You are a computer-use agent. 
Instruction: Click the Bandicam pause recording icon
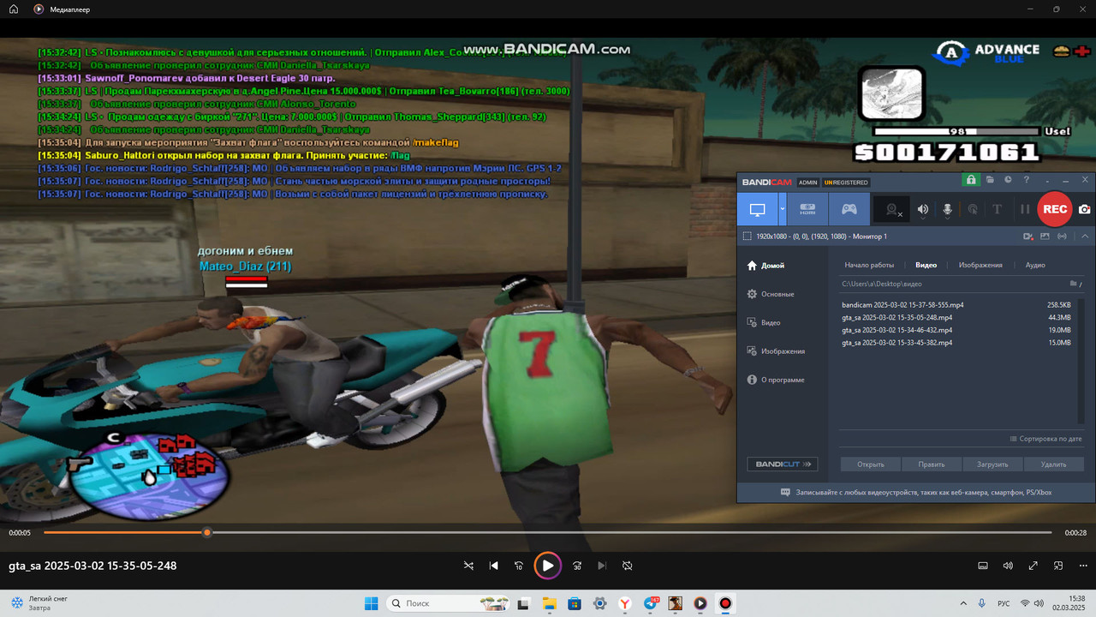(x=1024, y=209)
